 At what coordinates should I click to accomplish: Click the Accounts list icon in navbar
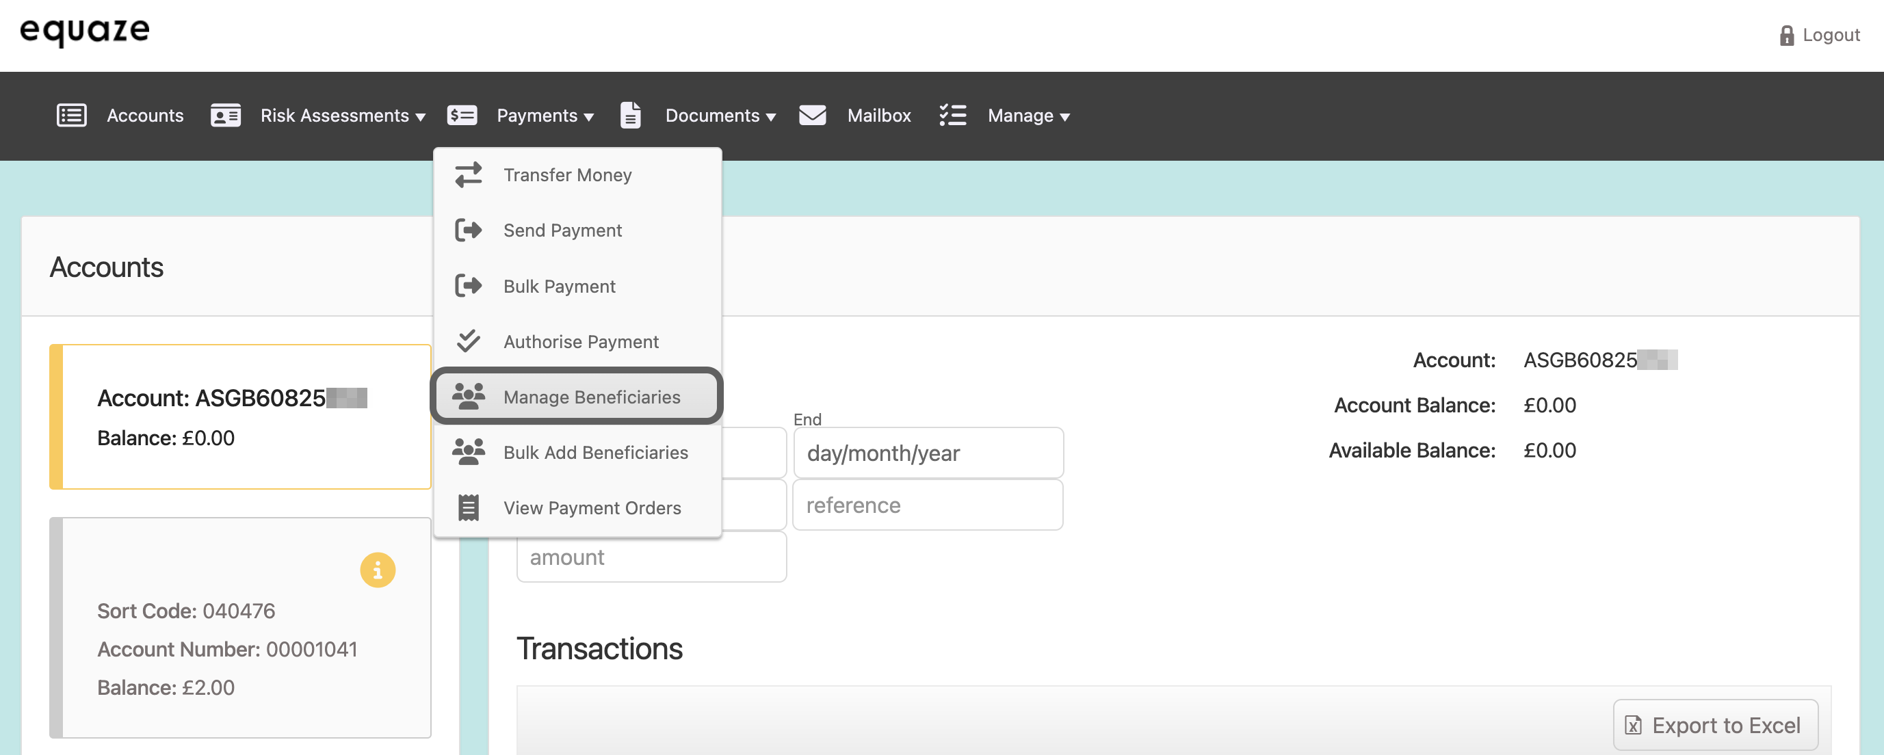tap(72, 116)
